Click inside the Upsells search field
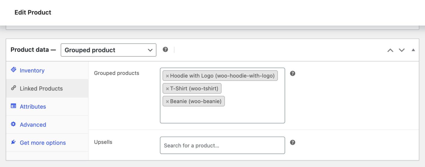Viewport: 425px width, 167px height. click(222, 145)
